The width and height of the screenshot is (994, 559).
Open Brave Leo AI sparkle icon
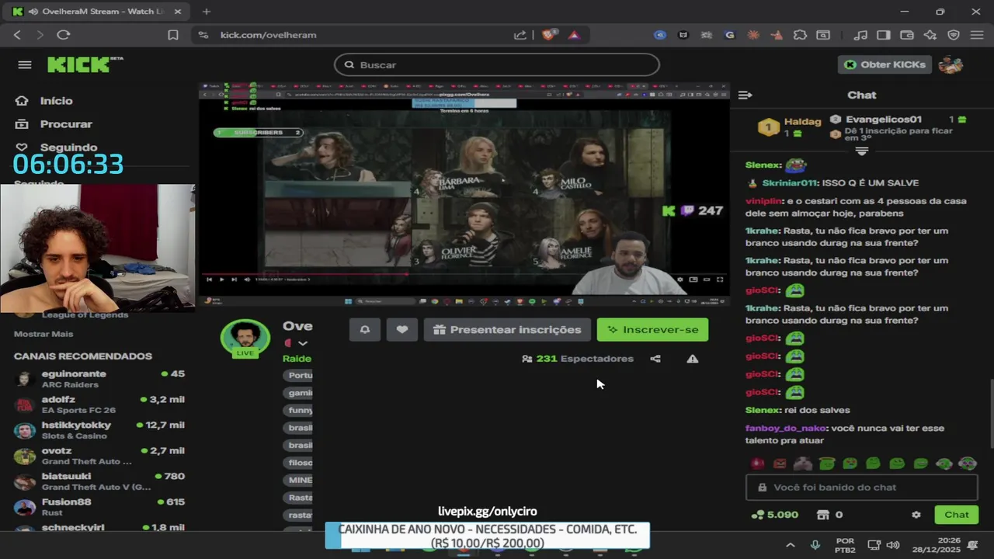click(x=930, y=35)
